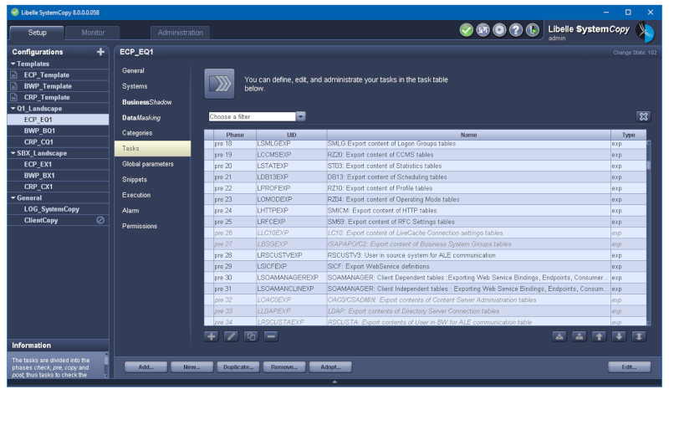This screenshot has width=674, height=425.
Task: Add a configuration with the plus icon
Action: 101,52
